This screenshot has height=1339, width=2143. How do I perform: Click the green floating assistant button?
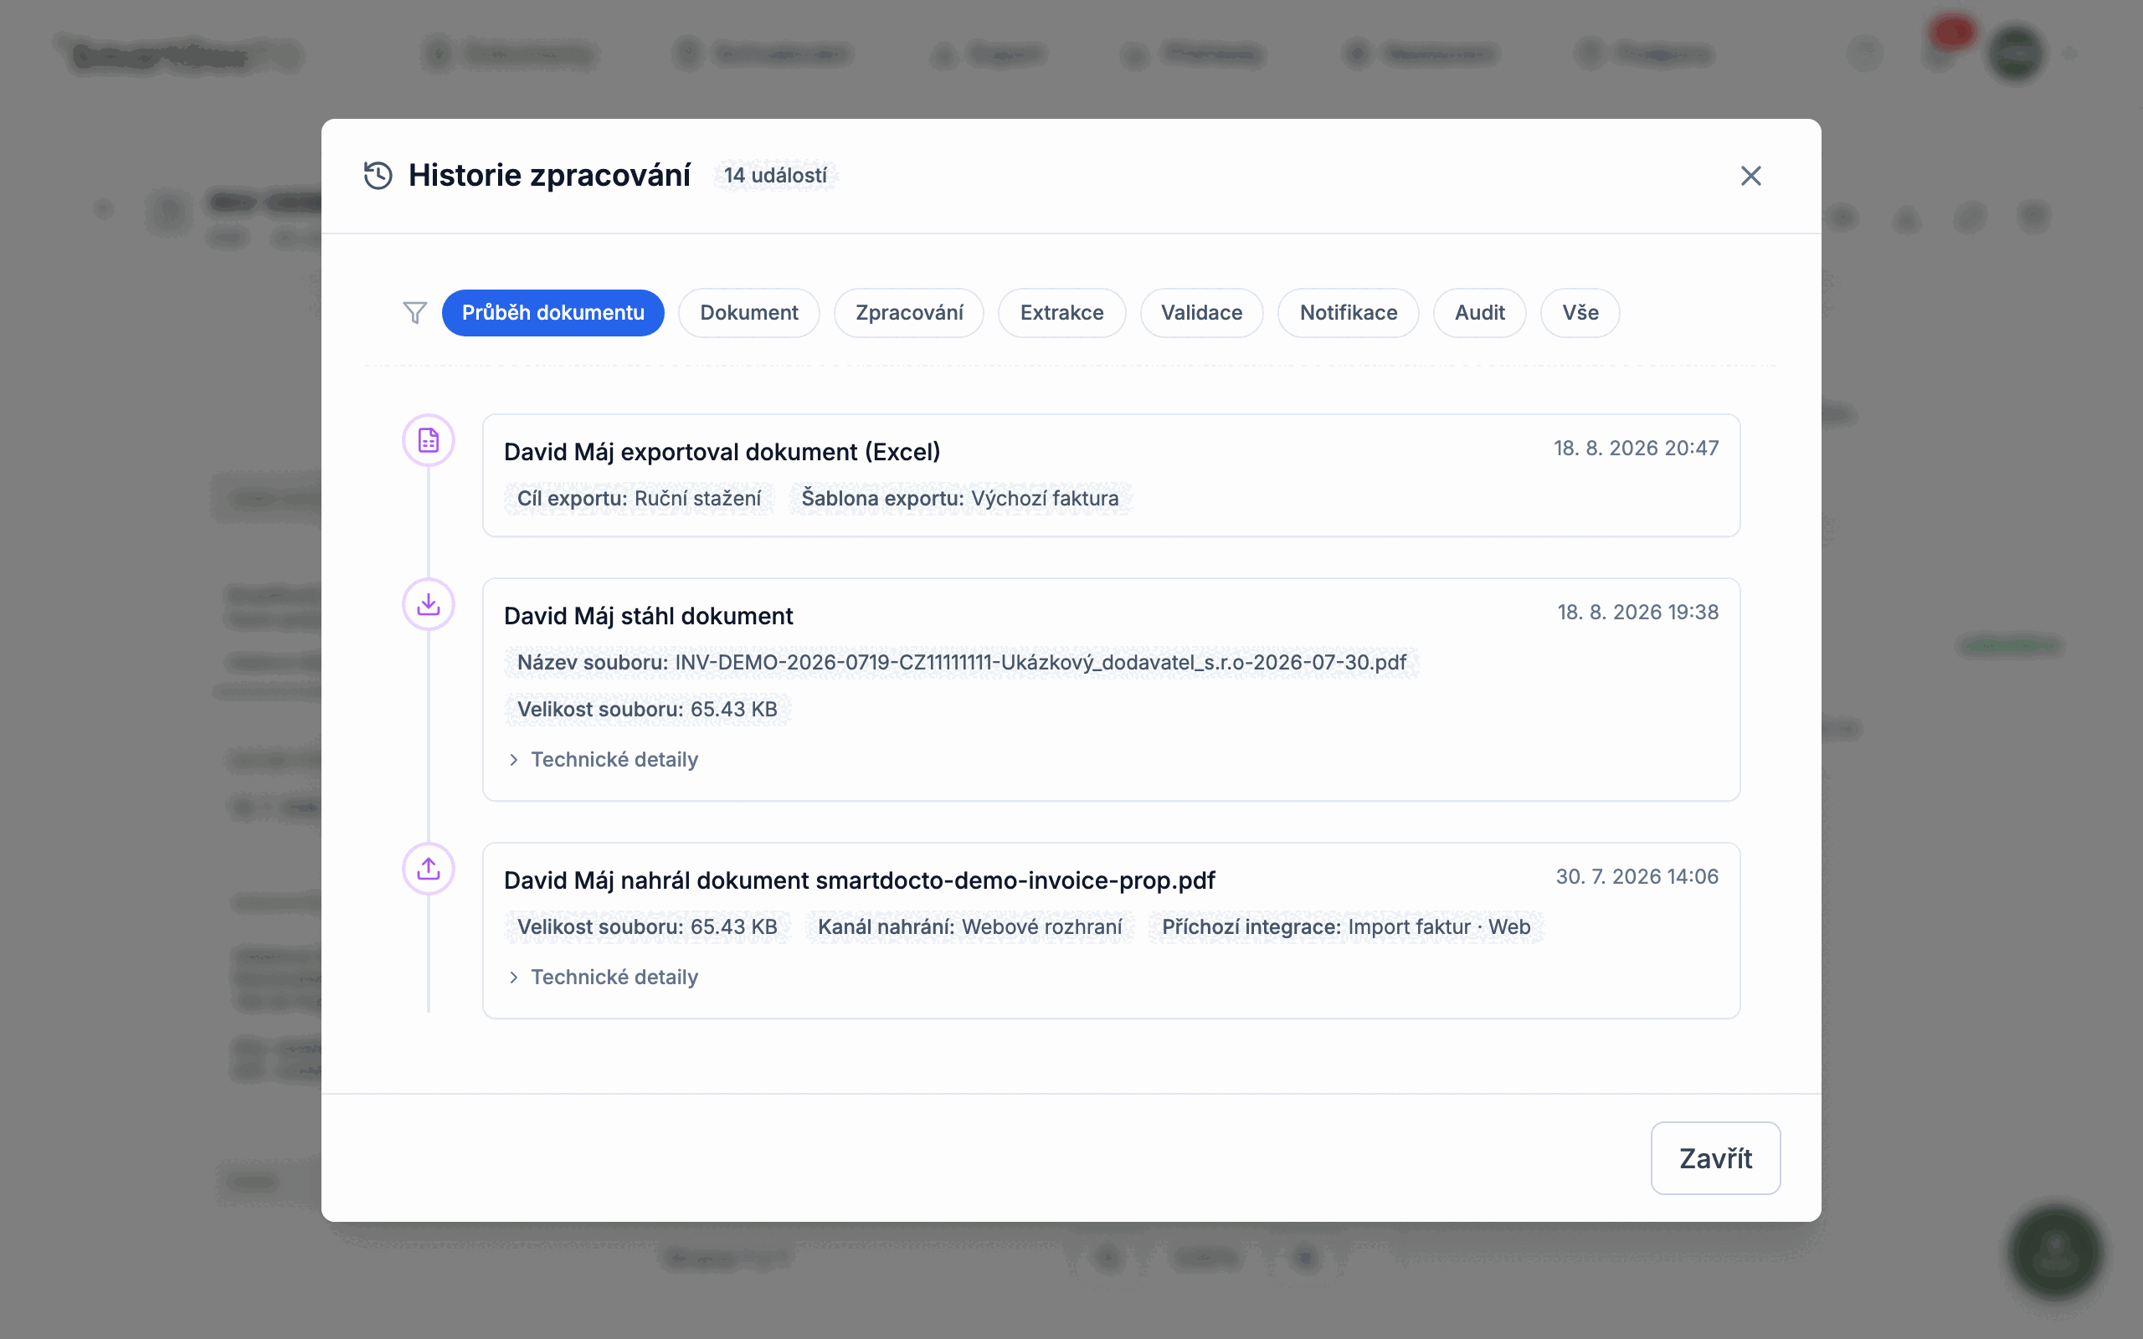pyautogui.click(x=2054, y=1252)
